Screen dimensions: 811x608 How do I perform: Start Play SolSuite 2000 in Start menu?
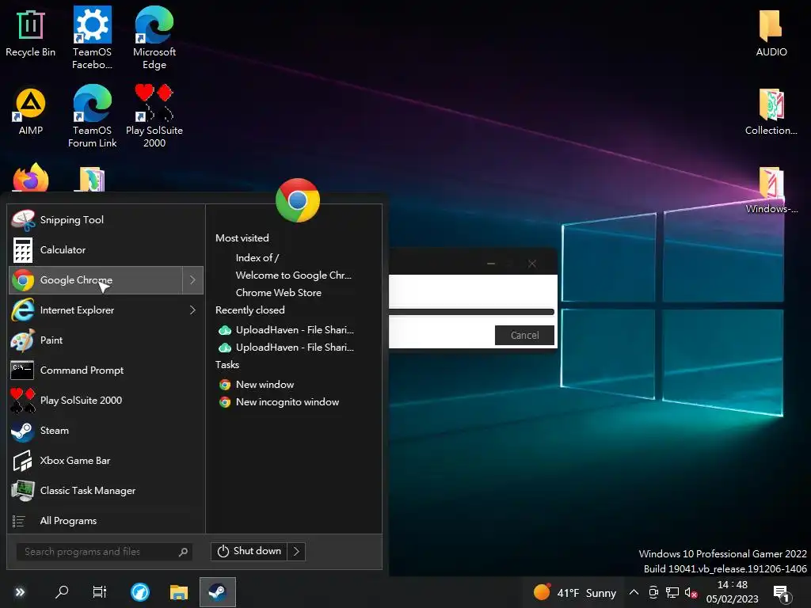click(106, 400)
